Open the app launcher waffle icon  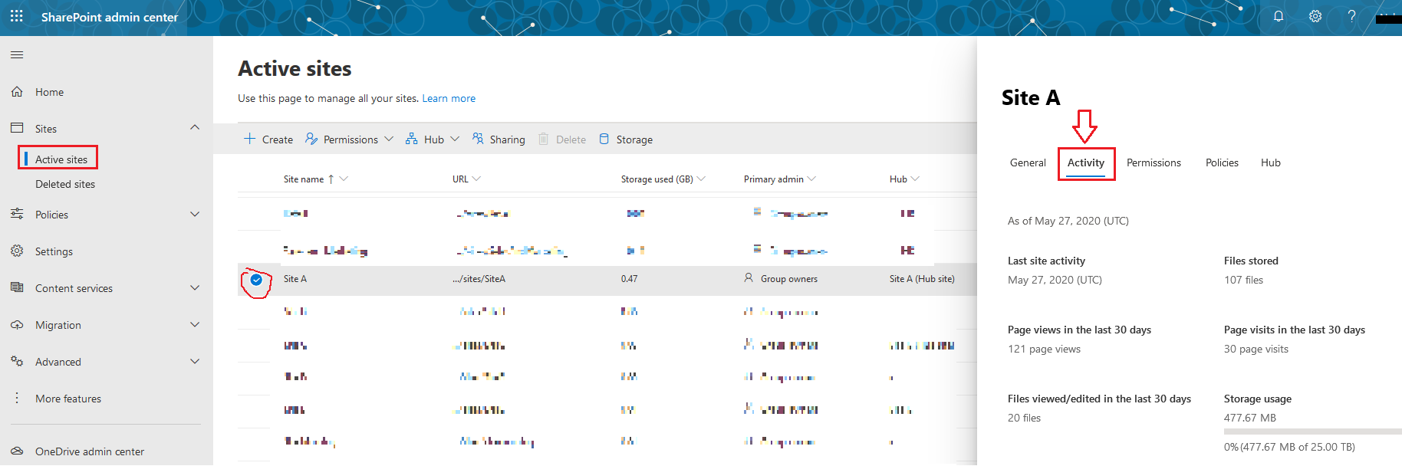[17, 16]
